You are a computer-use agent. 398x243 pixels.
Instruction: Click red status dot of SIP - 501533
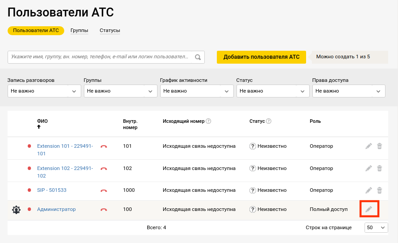[x=29, y=190]
